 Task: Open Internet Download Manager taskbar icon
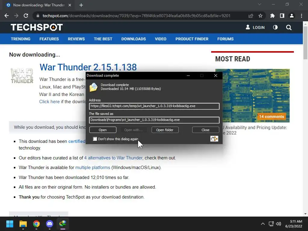63,224
